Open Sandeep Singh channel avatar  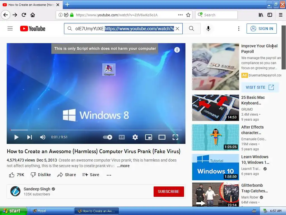[15, 191]
